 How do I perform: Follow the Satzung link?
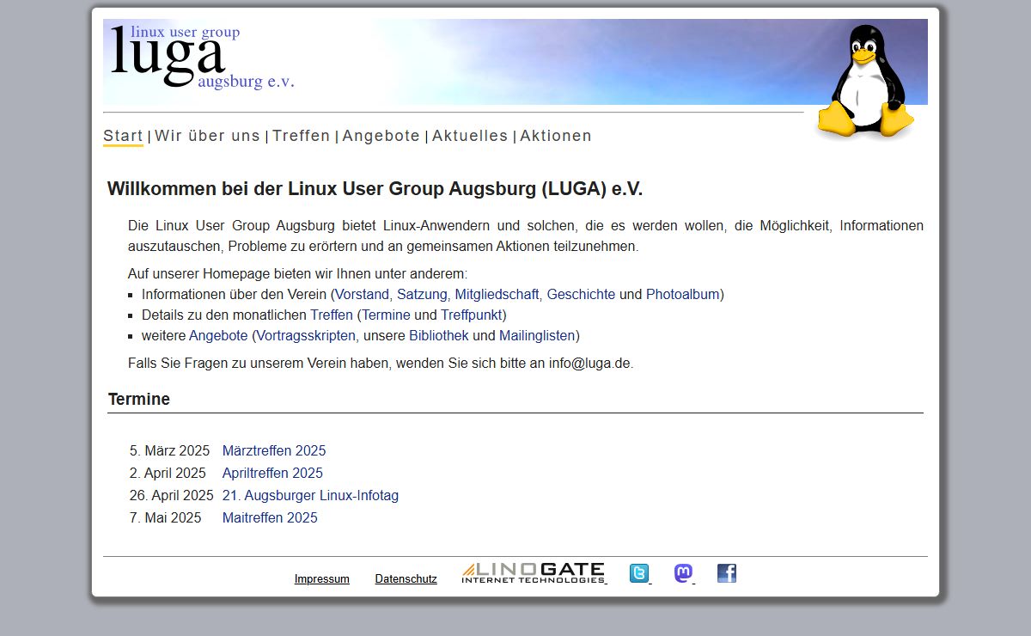(x=422, y=294)
